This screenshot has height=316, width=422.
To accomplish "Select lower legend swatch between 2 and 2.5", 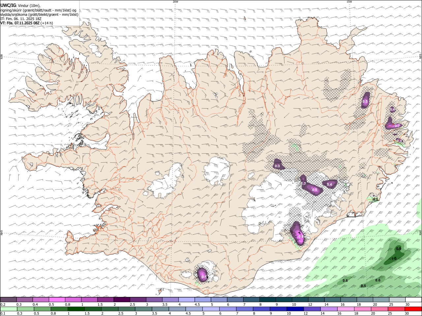I will coord(110,309).
